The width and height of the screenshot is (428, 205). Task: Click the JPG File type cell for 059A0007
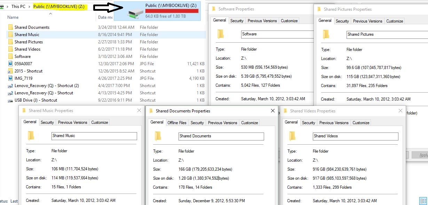(x=147, y=64)
